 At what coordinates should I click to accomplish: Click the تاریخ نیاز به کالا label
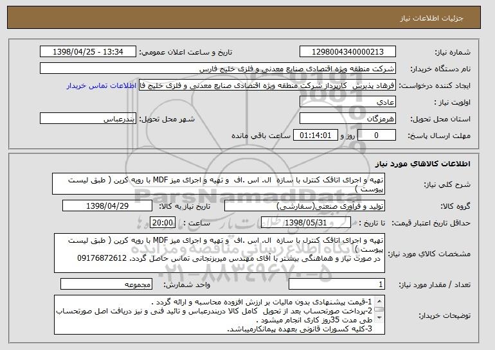pyautogui.click(x=184, y=206)
